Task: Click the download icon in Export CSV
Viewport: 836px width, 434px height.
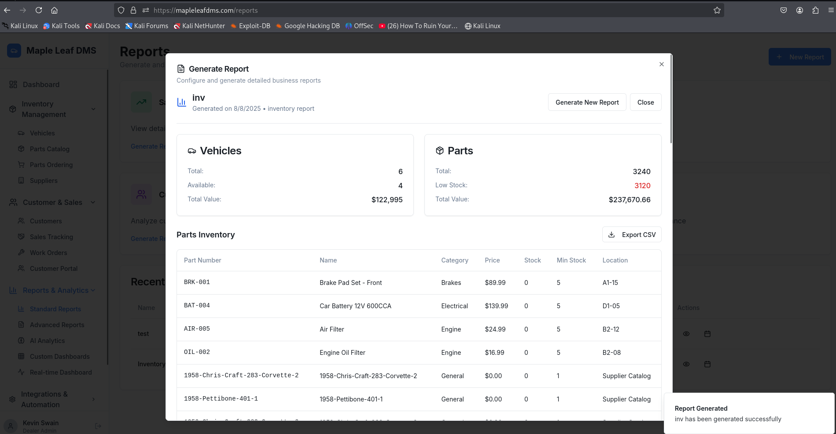Action: point(611,235)
